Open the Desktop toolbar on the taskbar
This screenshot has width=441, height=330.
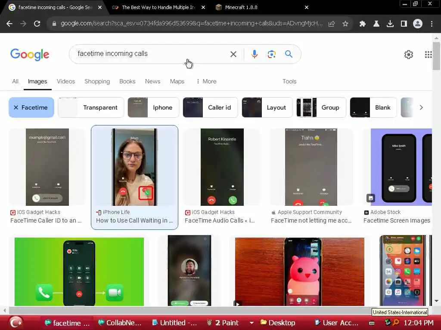point(278,323)
